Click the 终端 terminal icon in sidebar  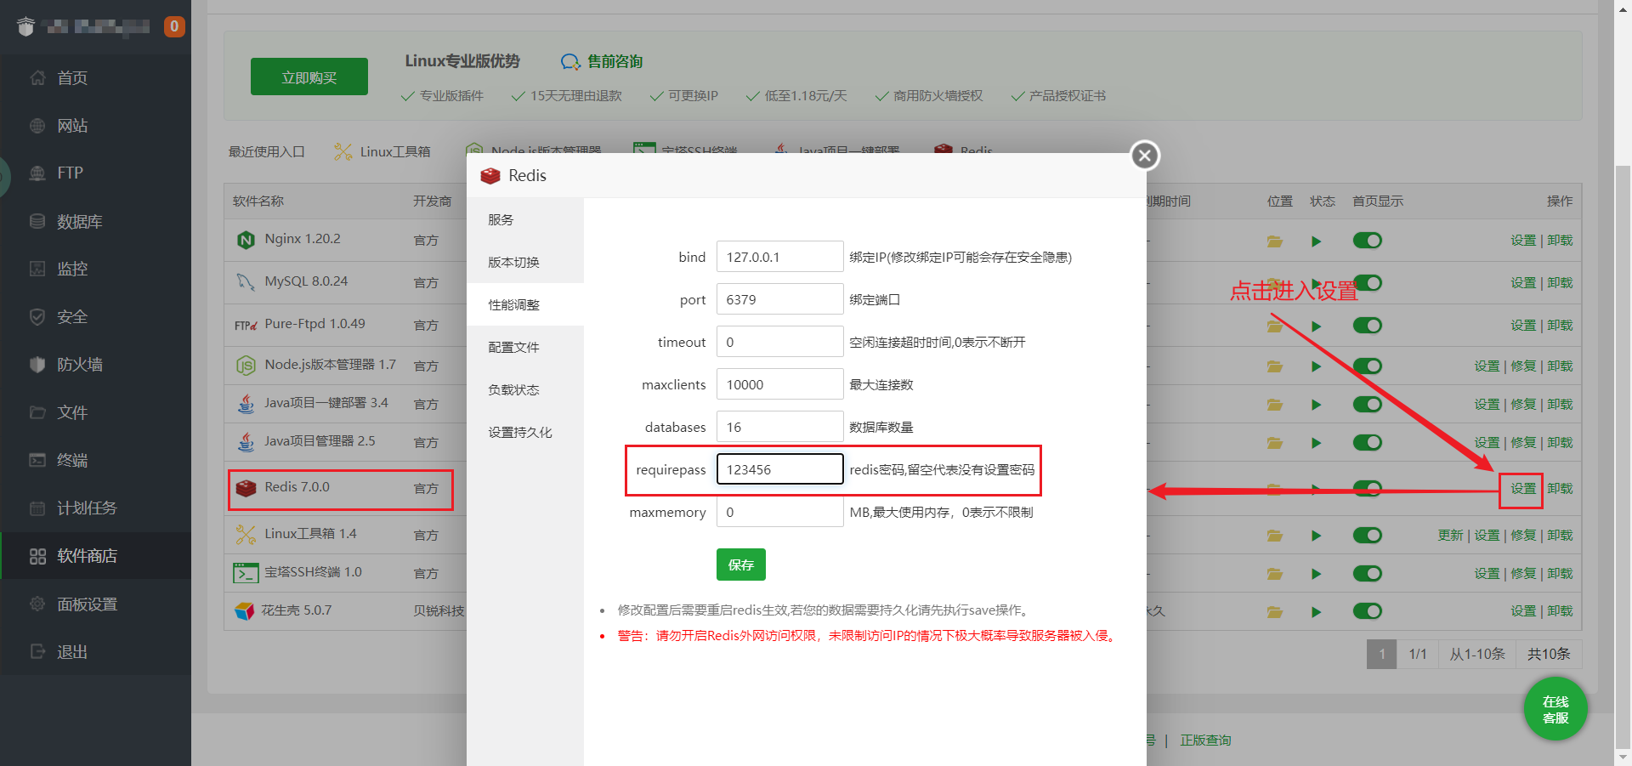tap(37, 460)
